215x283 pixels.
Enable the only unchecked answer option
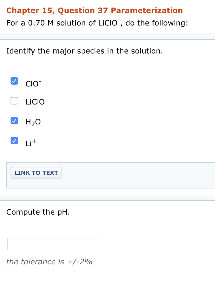click(x=14, y=101)
